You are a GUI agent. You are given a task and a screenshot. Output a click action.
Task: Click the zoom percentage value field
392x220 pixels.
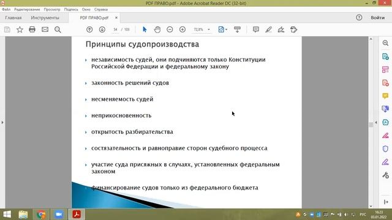198,29
